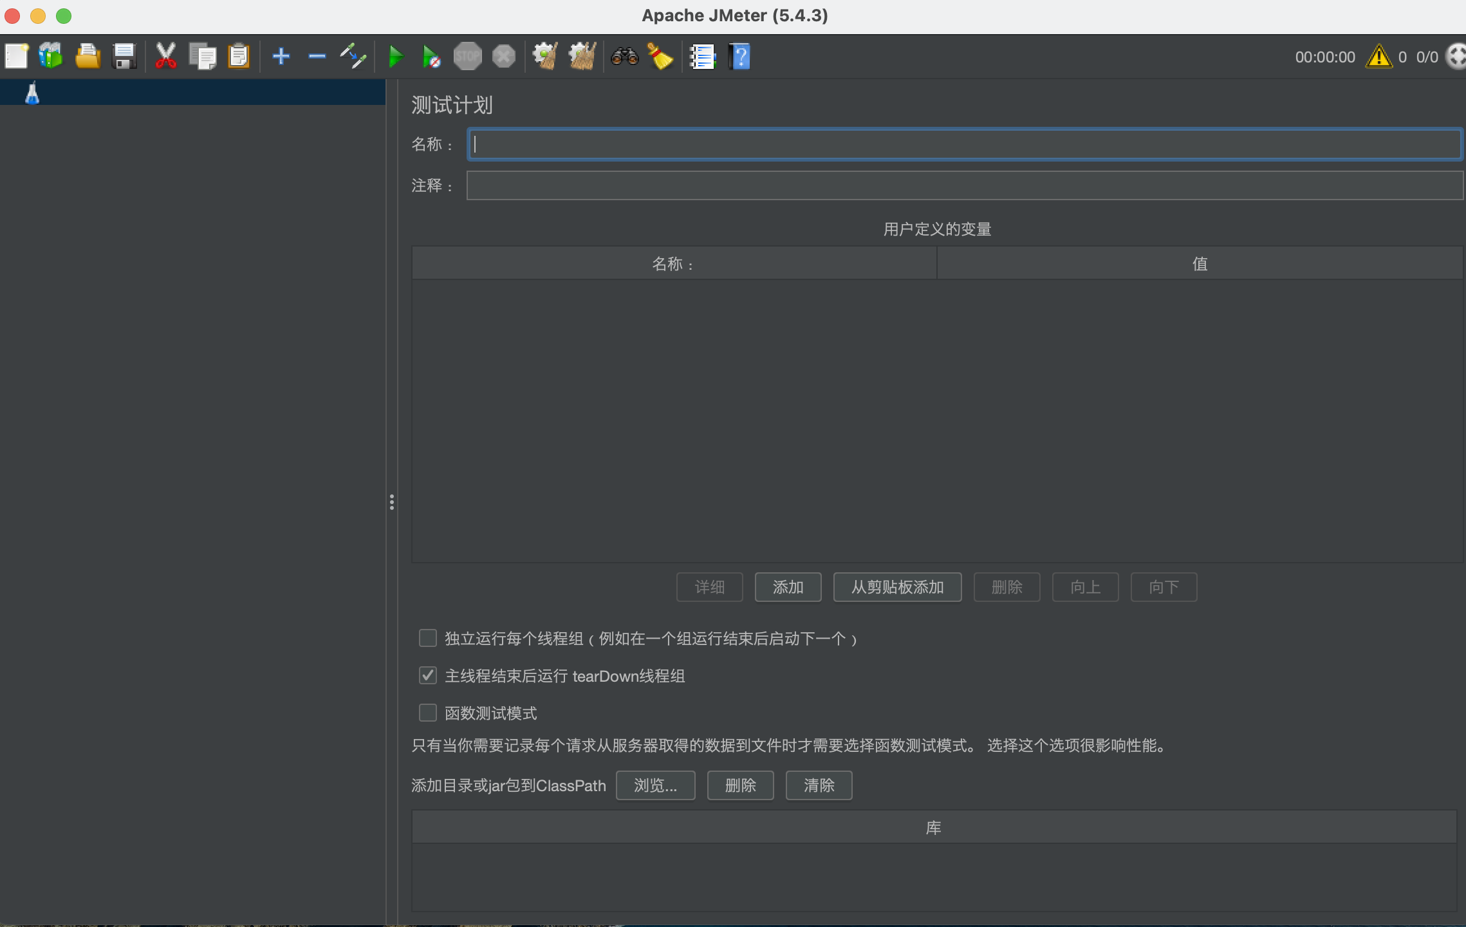Image resolution: width=1466 pixels, height=927 pixels.
Task: Click the yellow warning triangle log icon
Action: (1379, 57)
